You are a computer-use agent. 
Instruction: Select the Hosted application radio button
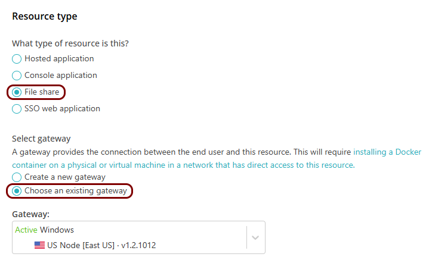17,59
